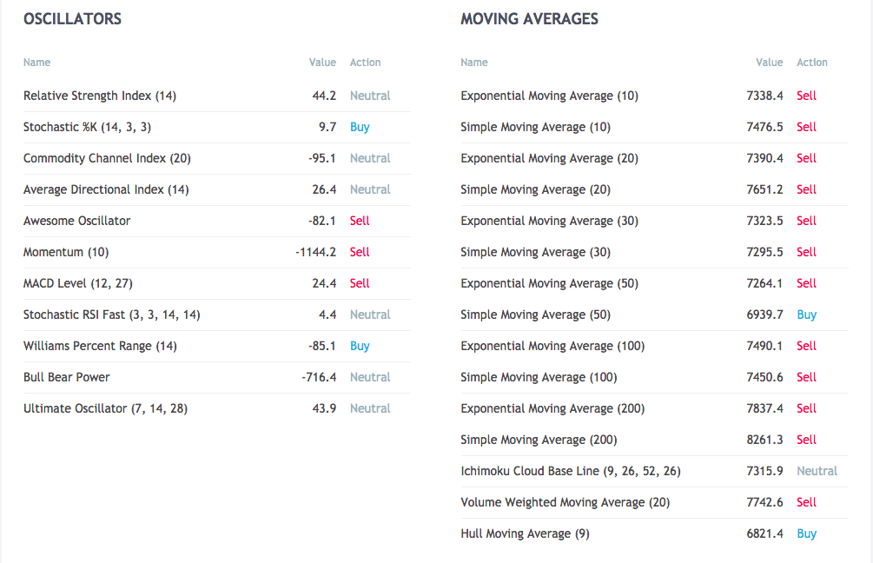Select Exponential Moving Average (30) name
The height and width of the screenshot is (563, 873).
pyautogui.click(x=550, y=221)
